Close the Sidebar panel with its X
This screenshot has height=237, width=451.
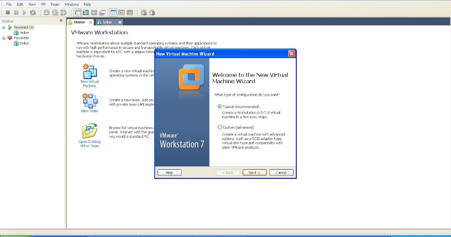(61, 21)
